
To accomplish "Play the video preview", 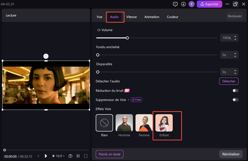I will tap(46, 156).
